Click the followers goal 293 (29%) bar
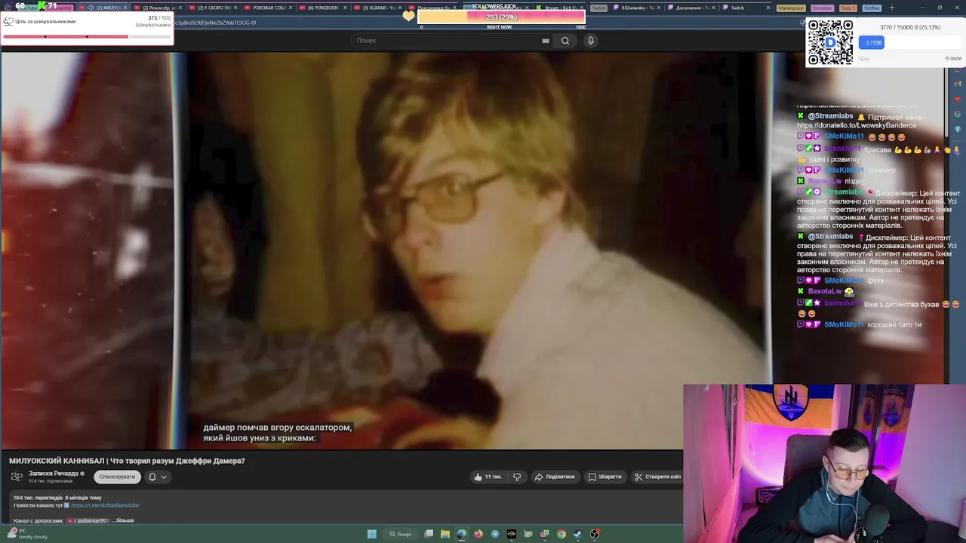The image size is (966, 543). pos(501,17)
